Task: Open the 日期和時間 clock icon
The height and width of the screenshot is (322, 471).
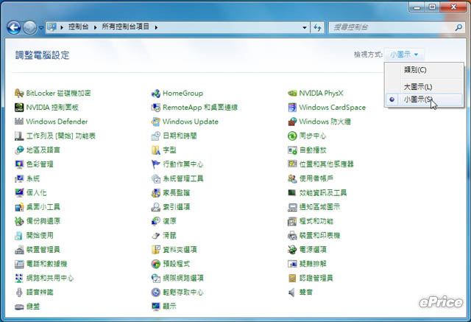Action: tap(155, 136)
